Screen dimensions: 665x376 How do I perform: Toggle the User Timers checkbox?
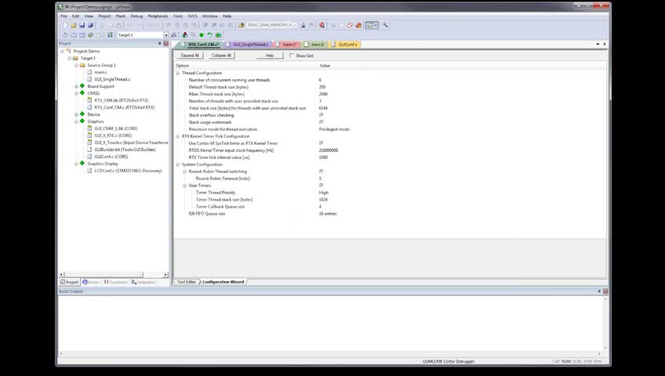tap(321, 186)
